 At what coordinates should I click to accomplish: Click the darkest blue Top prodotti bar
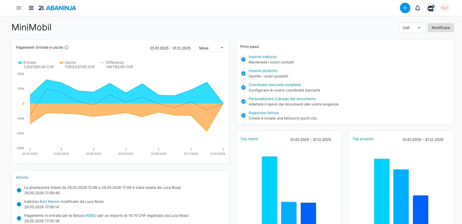point(420,210)
